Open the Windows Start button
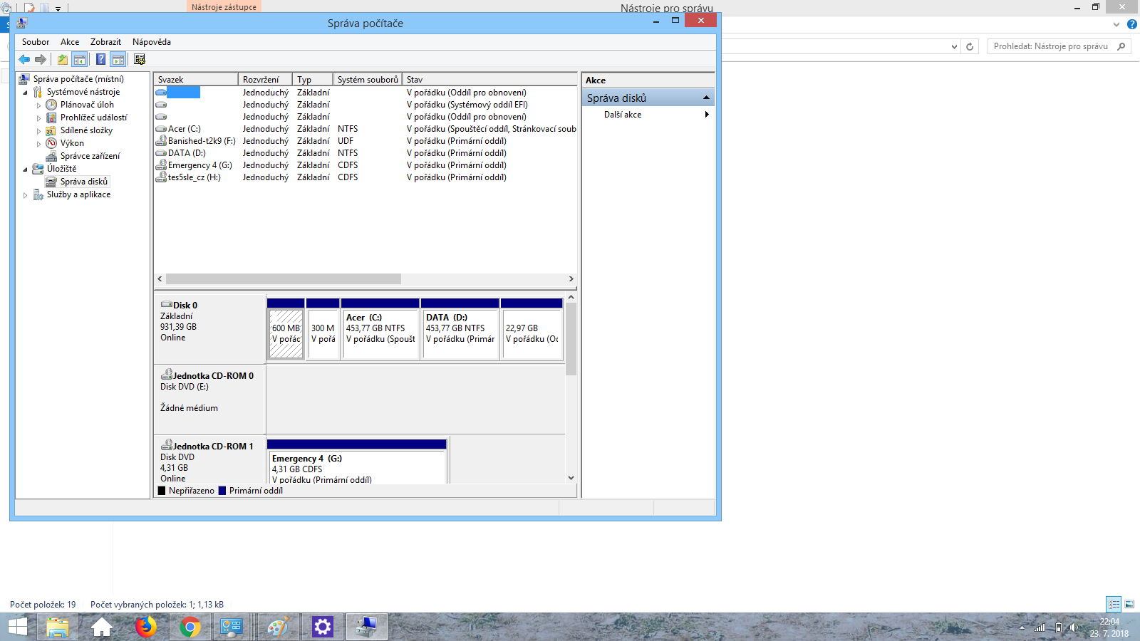Screen dimensions: 1140x641 tap(17, 627)
